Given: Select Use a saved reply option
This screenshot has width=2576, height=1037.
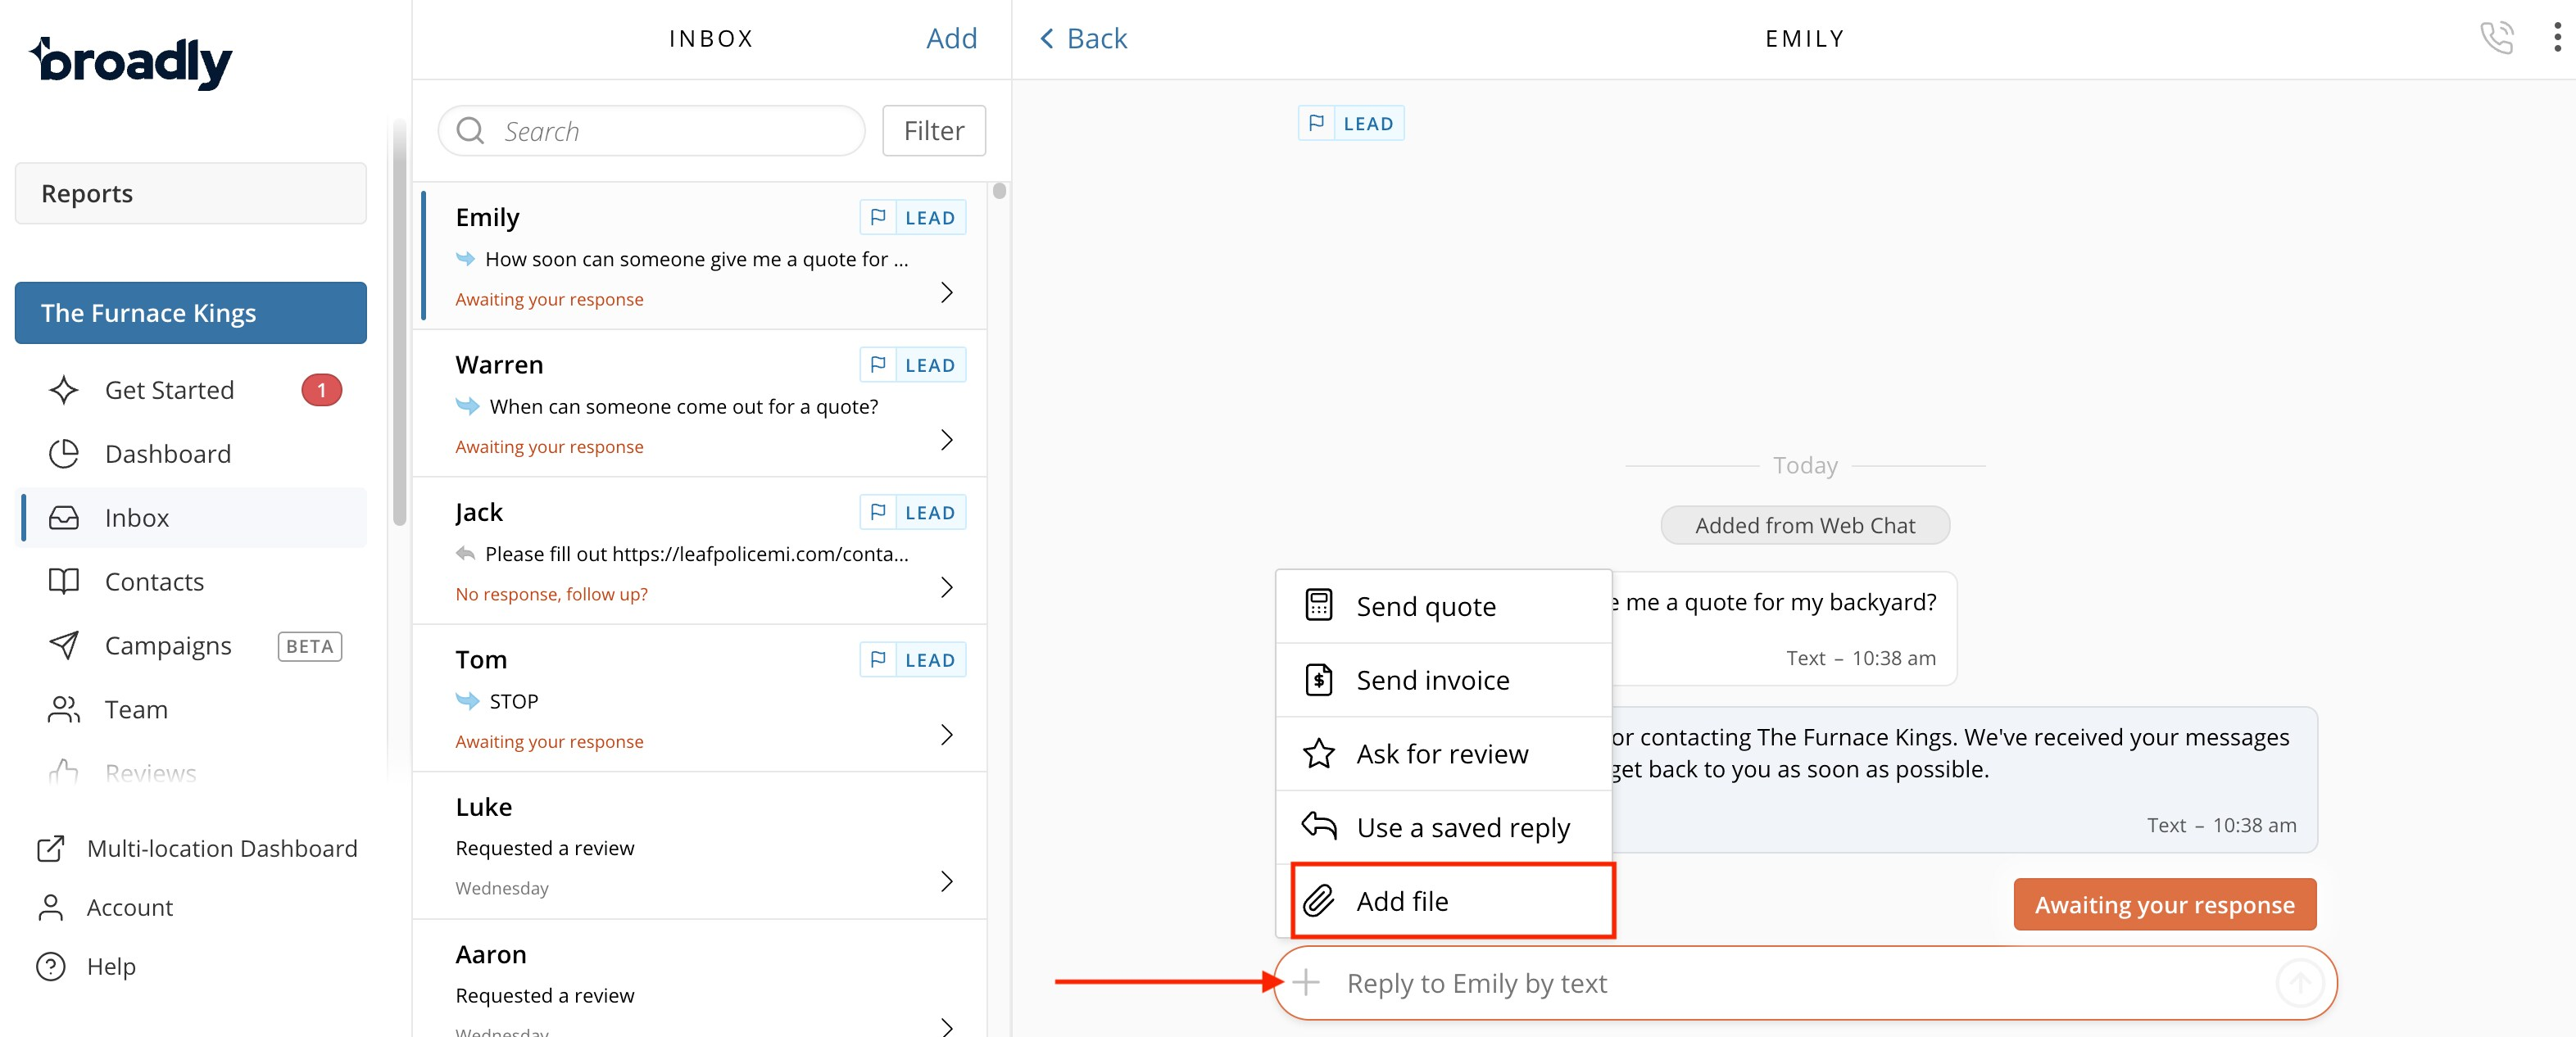Looking at the screenshot, I should [x=1462, y=827].
